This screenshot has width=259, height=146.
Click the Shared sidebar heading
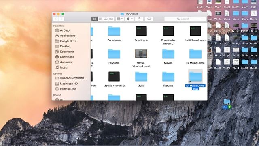pyautogui.click(x=57, y=95)
